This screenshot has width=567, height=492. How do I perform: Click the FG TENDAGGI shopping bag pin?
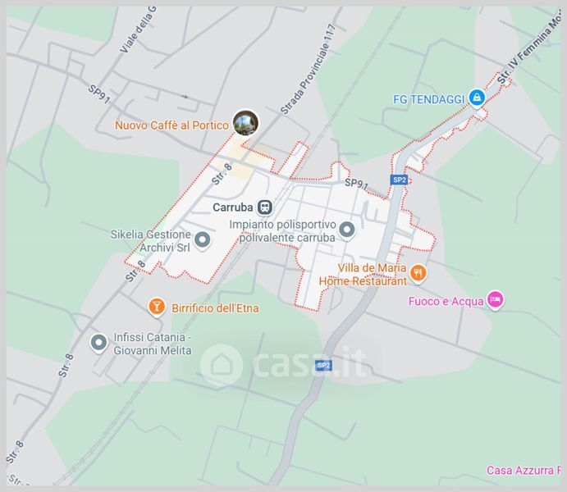(x=477, y=98)
